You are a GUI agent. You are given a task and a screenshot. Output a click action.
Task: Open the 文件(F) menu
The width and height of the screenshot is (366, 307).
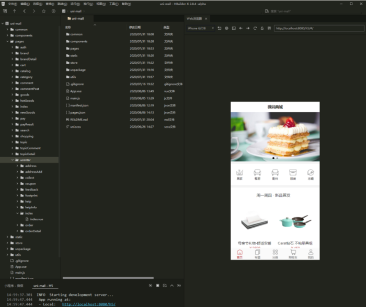point(12,4)
